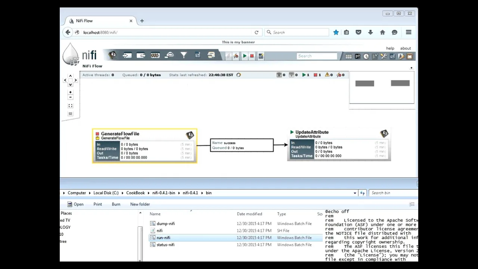
Task: Expand the dropdown arrow after Computer breadcrumb
Action: pyautogui.click(x=90, y=193)
